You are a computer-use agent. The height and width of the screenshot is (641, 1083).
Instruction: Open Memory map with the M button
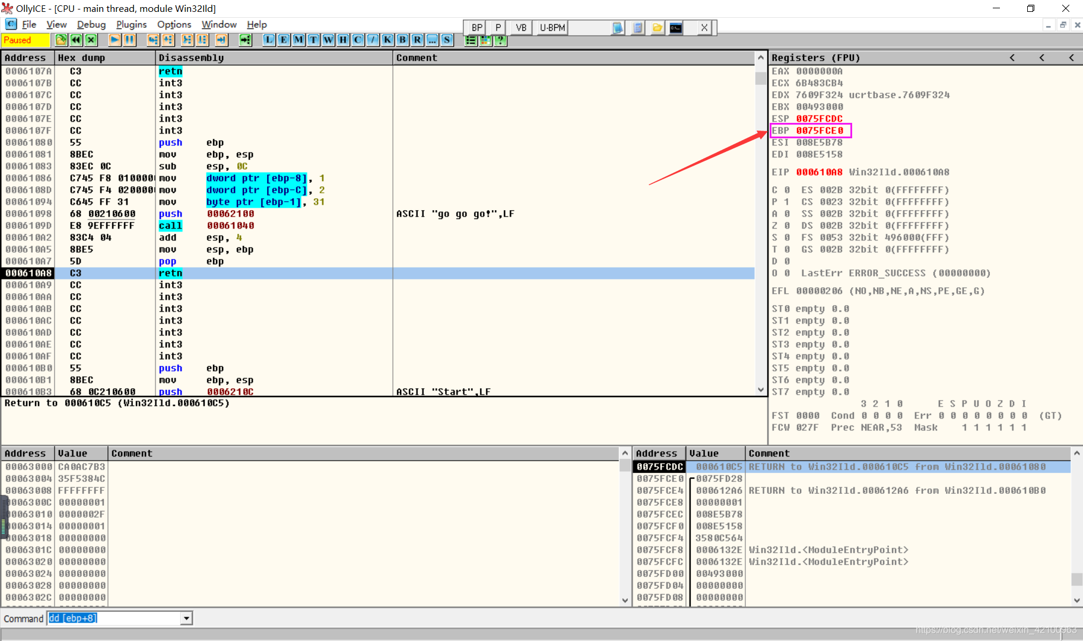click(x=299, y=40)
